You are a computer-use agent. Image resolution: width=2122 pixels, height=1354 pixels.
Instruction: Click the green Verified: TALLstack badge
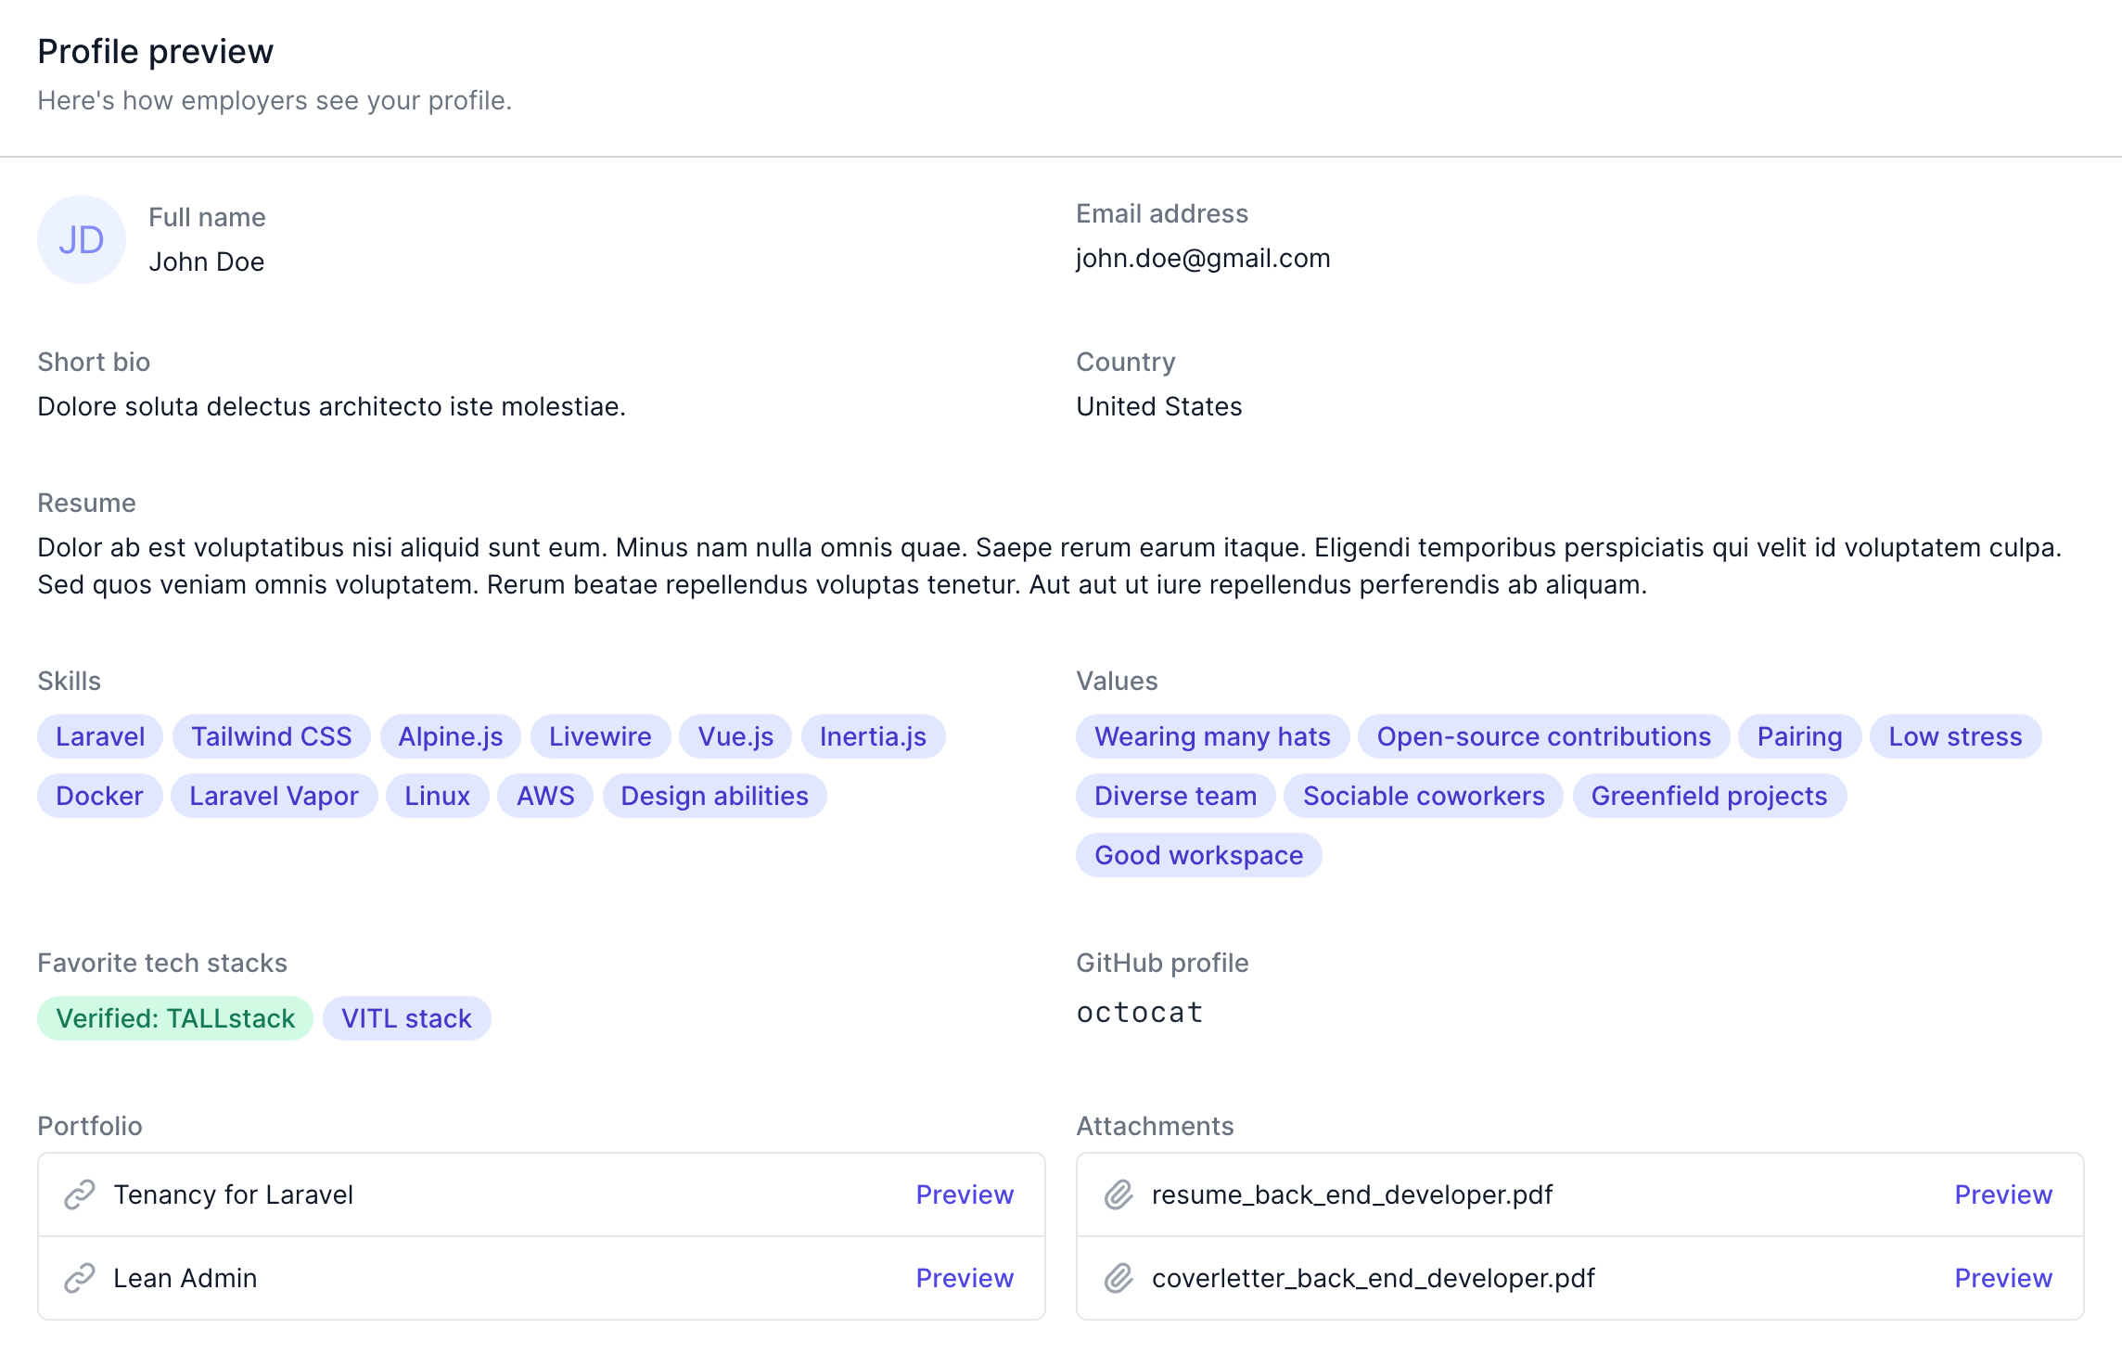[x=175, y=1018]
